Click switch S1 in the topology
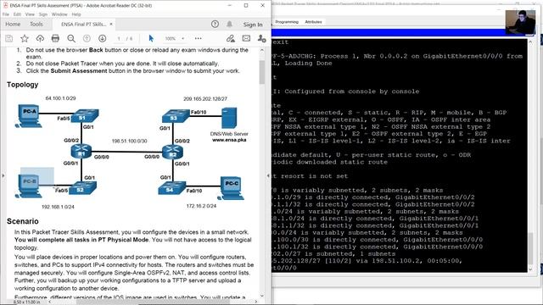543x305 pixels. click(x=85, y=116)
